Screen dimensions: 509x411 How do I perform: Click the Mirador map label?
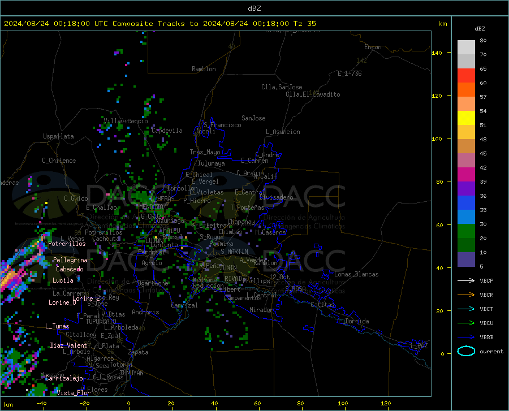[x=262, y=310]
